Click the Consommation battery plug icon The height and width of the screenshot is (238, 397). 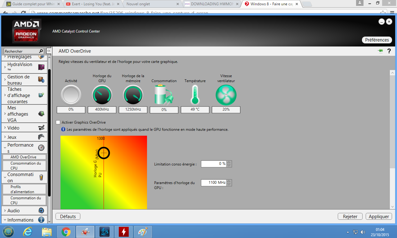pos(164,95)
